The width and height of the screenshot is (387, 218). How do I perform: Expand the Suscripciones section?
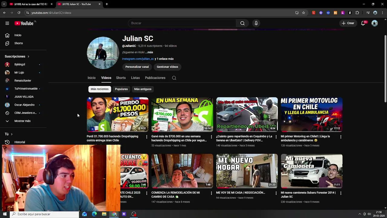point(17,56)
